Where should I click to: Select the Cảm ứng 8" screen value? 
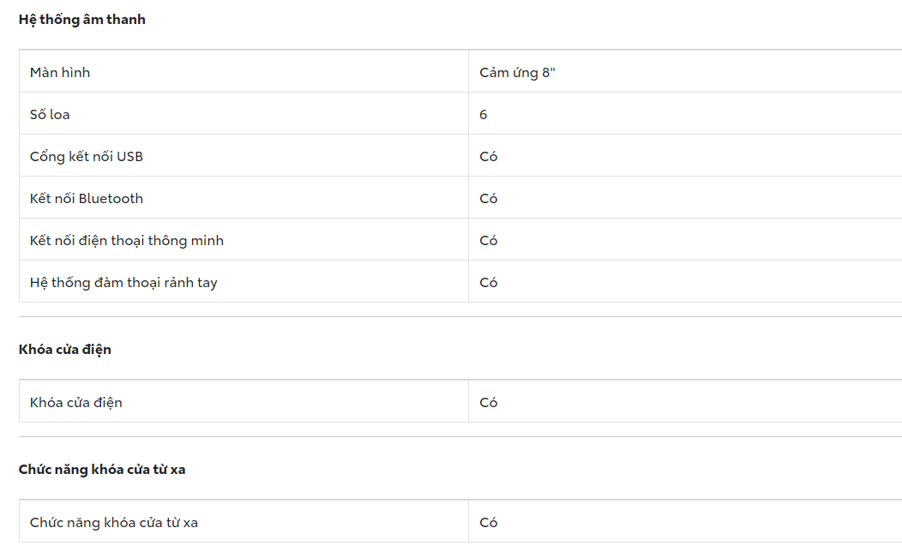pyautogui.click(x=517, y=73)
